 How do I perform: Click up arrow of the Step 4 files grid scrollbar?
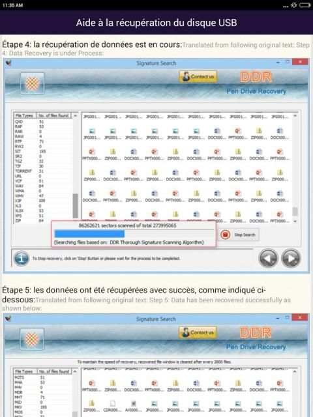pos(295,116)
